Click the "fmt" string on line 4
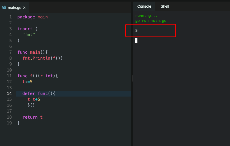 pos(28,35)
